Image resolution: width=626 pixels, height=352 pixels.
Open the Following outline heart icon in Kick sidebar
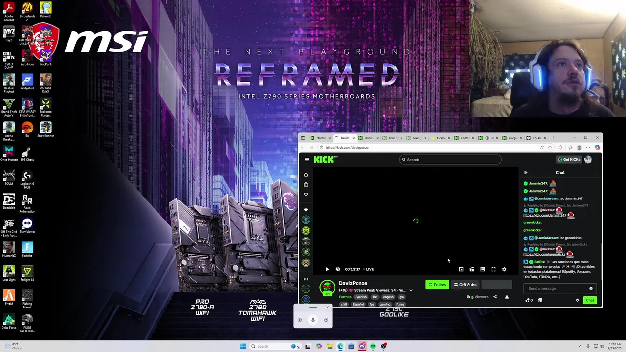point(306,194)
